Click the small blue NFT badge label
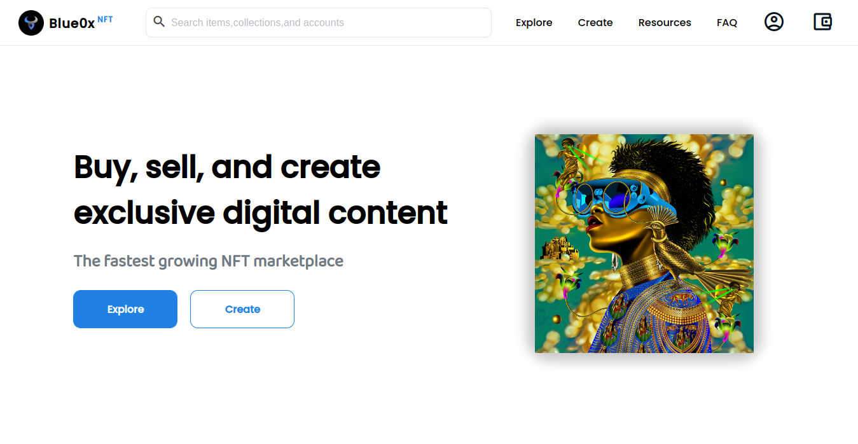 [x=106, y=20]
